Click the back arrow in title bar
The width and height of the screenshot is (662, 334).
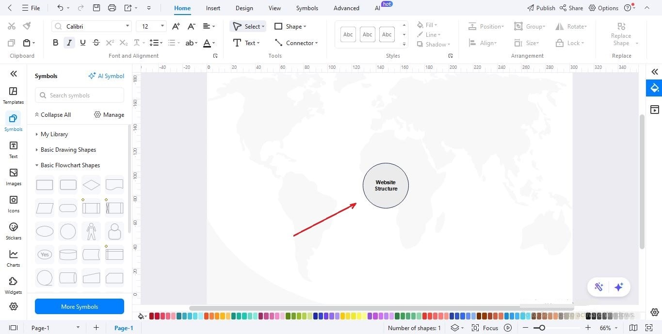10,8
